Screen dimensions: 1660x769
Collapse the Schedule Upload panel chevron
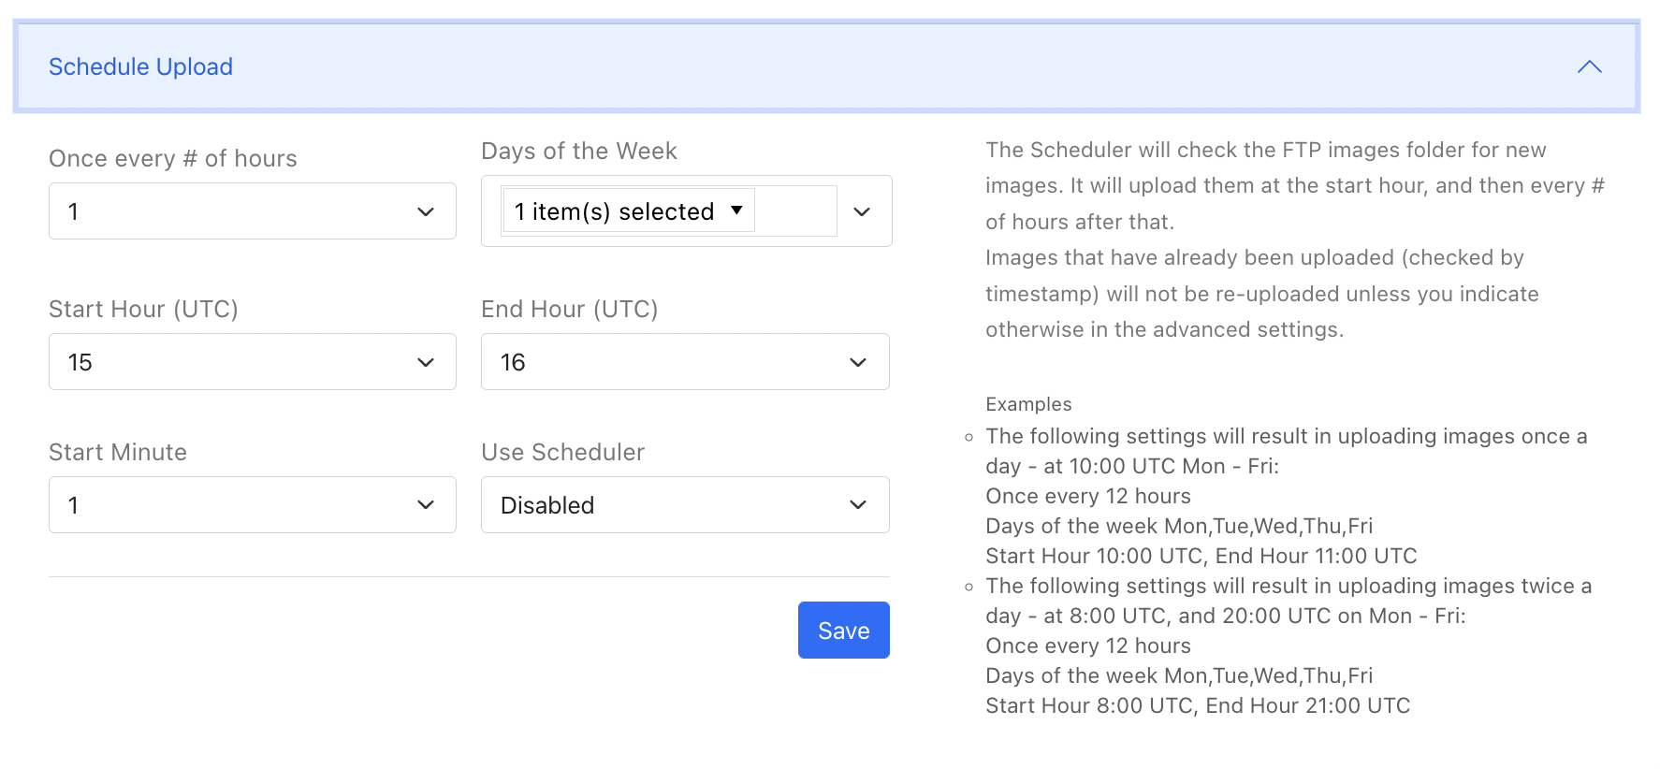pyautogui.click(x=1589, y=66)
